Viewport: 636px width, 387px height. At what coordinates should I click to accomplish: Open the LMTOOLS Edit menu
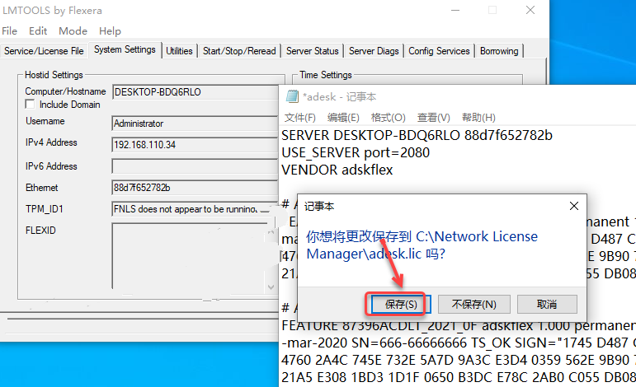(38, 31)
